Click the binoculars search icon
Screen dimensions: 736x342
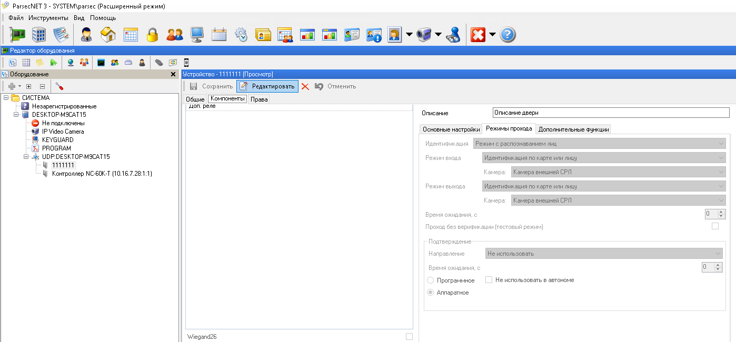tap(453, 35)
